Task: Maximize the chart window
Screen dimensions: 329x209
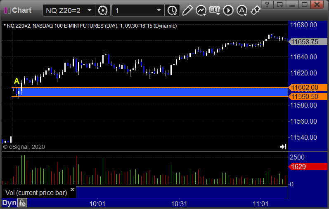Action: tap(305, 5)
